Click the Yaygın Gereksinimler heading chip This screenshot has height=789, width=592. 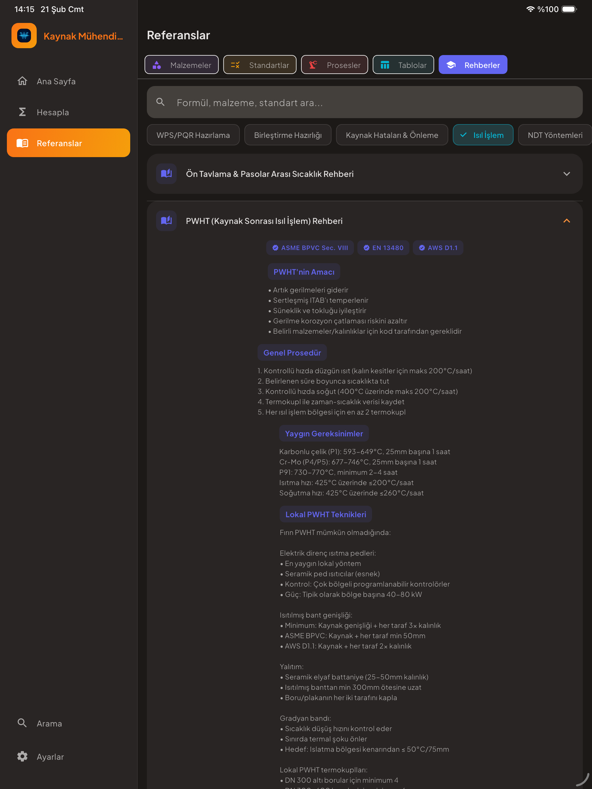pos(324,433)
